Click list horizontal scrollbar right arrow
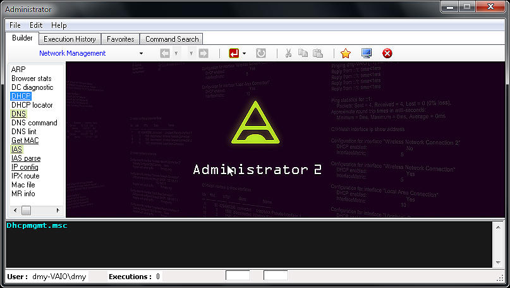Screen dimensions: 510x288 pyautogui.click(x=58, y=210)
